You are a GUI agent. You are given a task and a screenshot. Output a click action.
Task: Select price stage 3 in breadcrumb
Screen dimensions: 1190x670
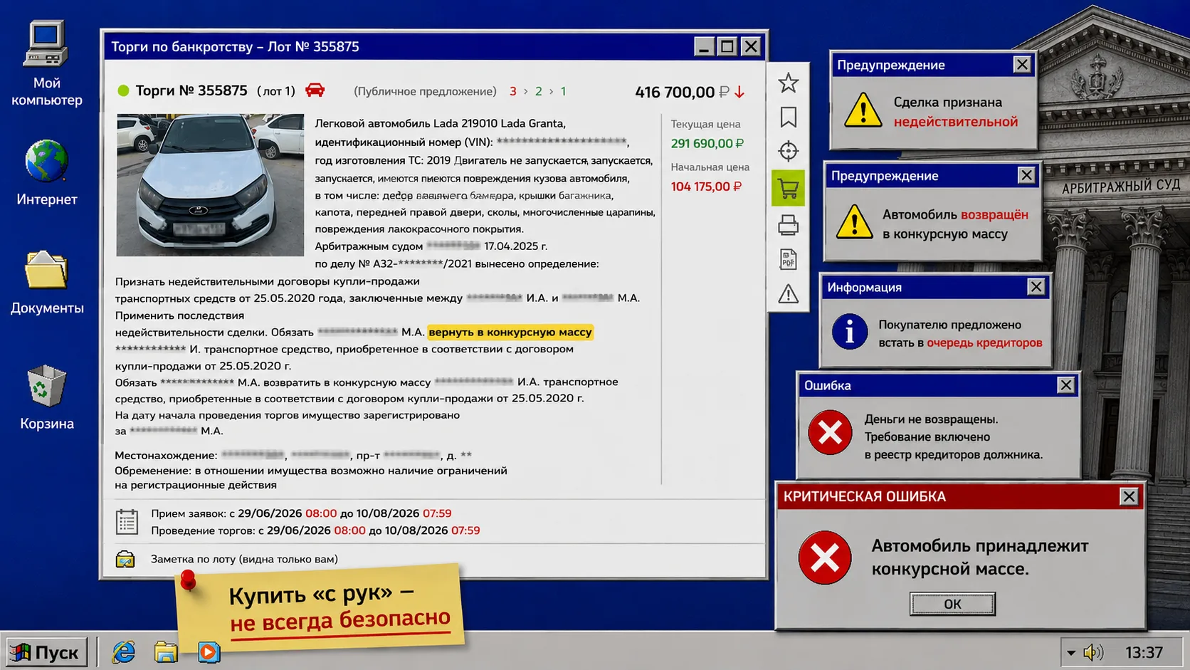512,91
